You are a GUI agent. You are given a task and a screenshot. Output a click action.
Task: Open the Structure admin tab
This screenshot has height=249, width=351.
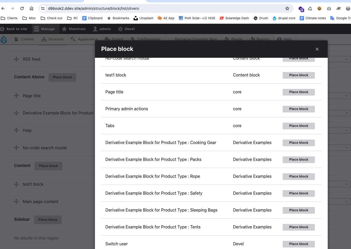tap(53, 39)
